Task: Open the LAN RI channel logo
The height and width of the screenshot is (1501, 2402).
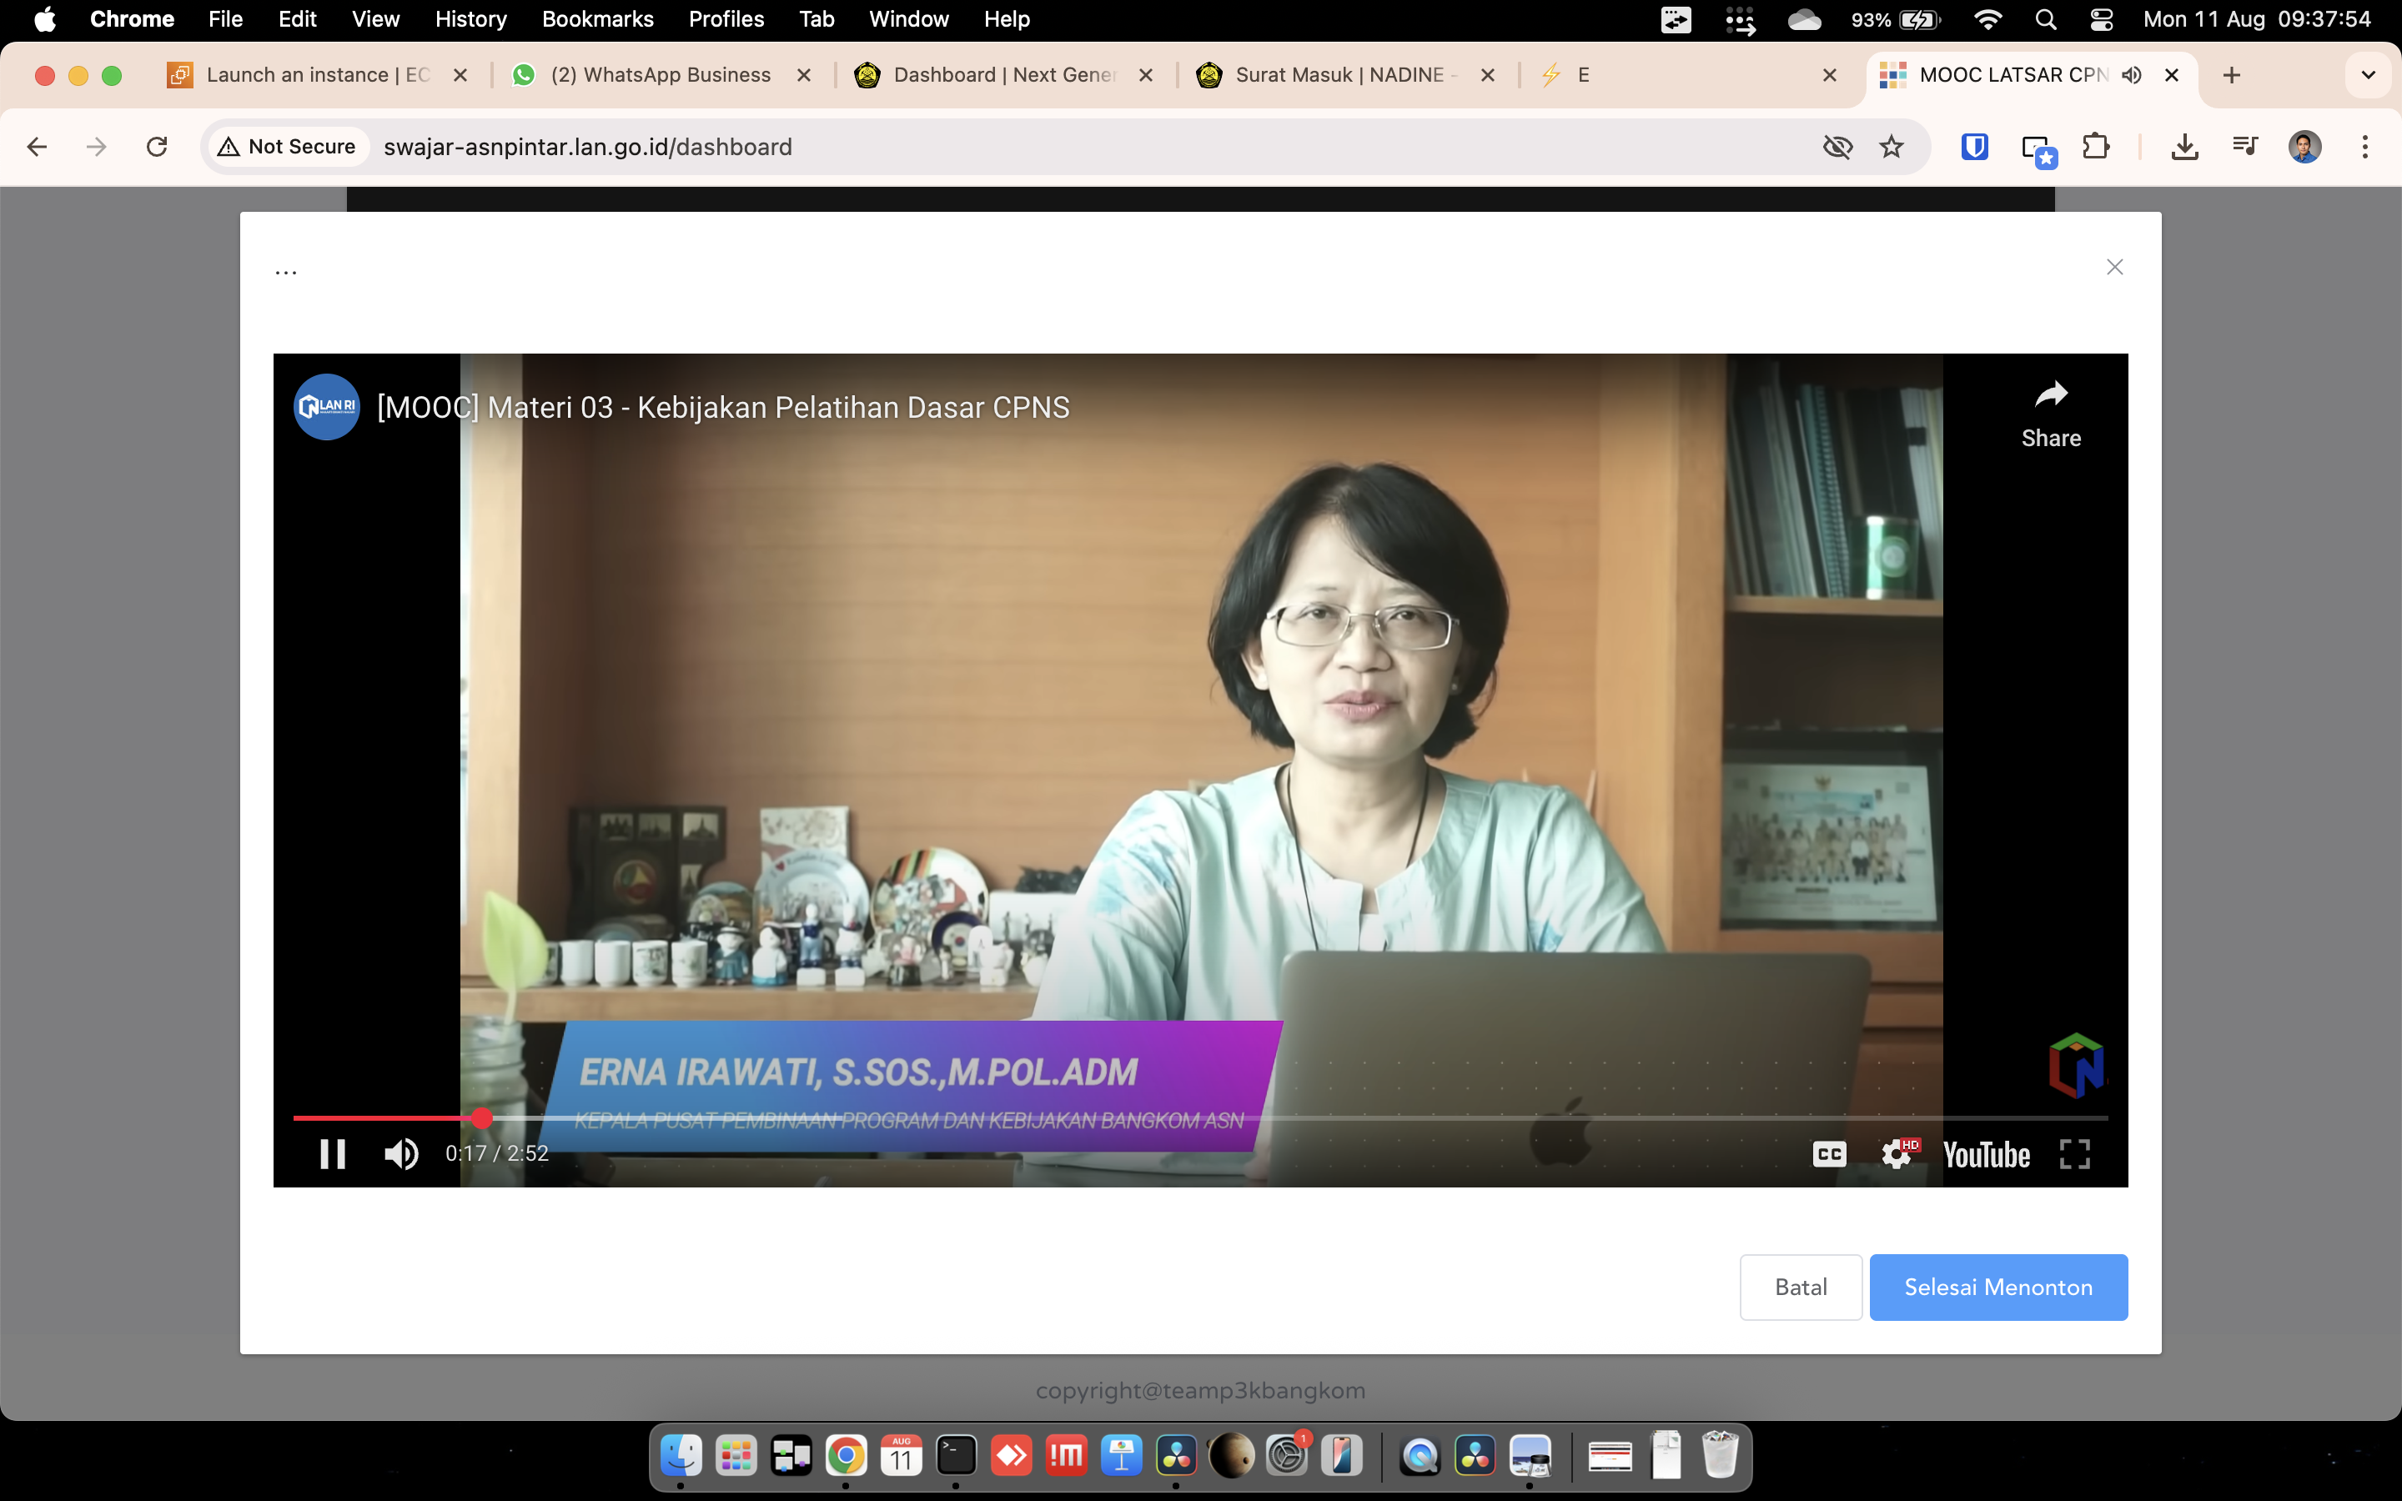Action: [327, 407]
